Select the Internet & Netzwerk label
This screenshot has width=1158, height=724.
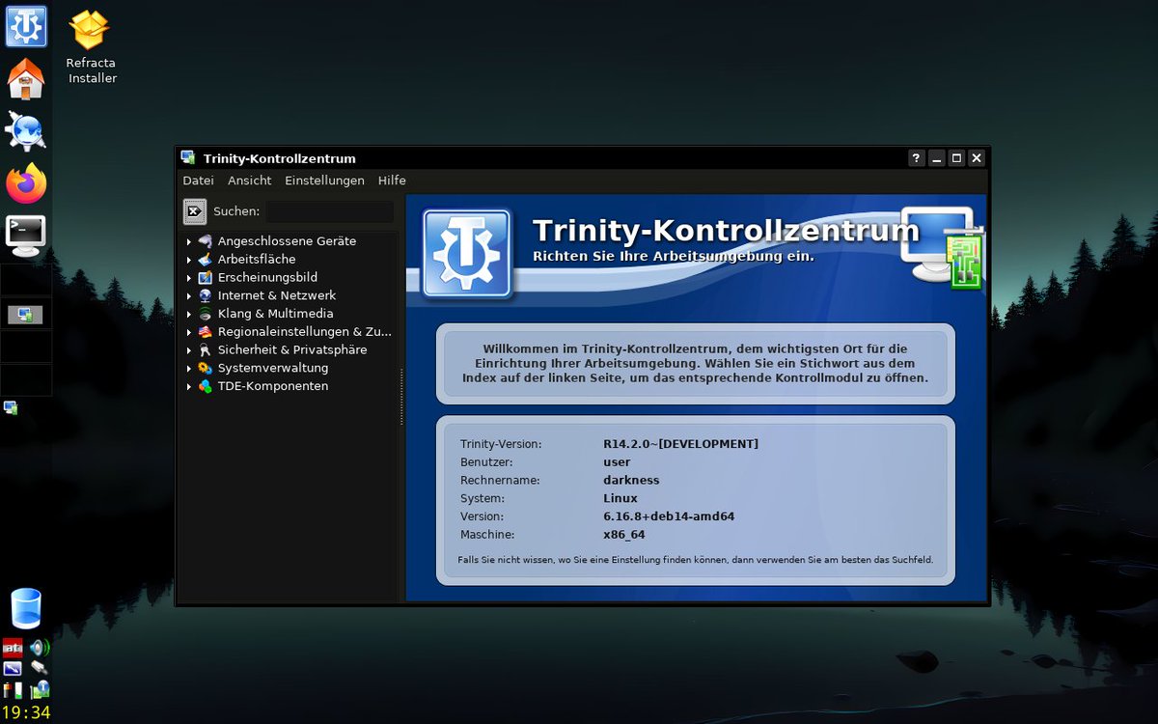coord(277,295)
